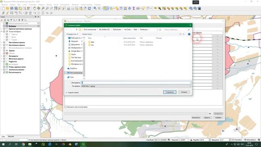
Task: Toggle visibility of Землепользование layer
Action: pos(4,70)
